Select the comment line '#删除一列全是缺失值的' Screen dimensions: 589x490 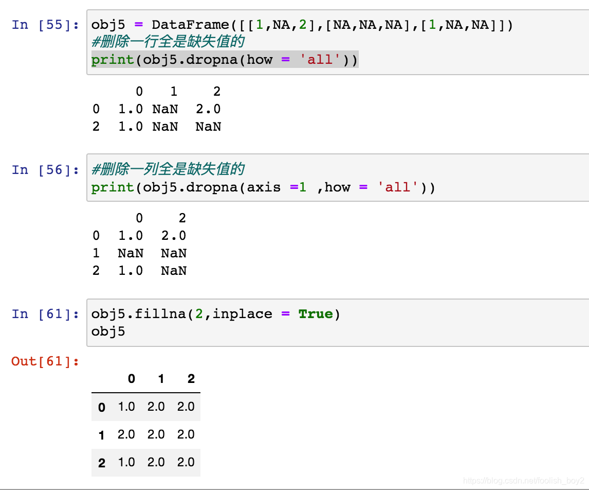pos(168,169)
